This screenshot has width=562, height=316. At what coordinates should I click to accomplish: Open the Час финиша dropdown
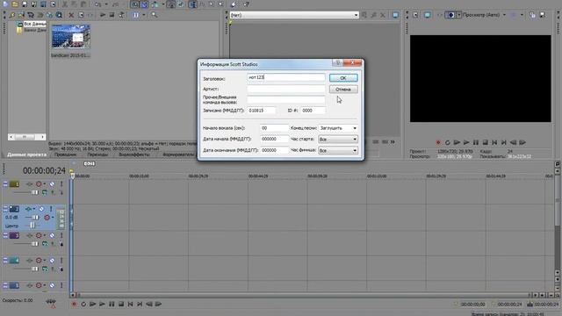click(x=337, y=150)
